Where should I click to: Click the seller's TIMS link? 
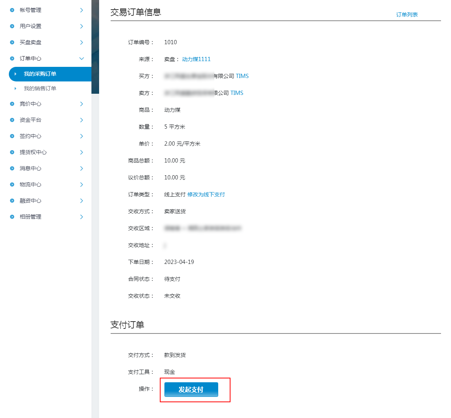click(237, 93)
